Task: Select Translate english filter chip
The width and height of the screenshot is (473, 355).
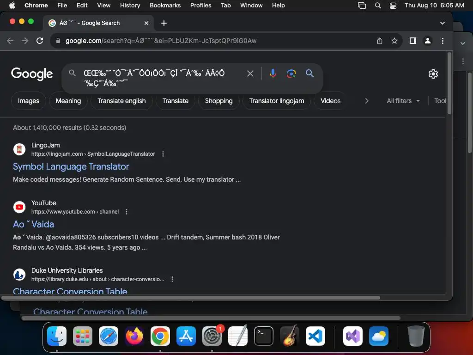Action: point(121,101)
